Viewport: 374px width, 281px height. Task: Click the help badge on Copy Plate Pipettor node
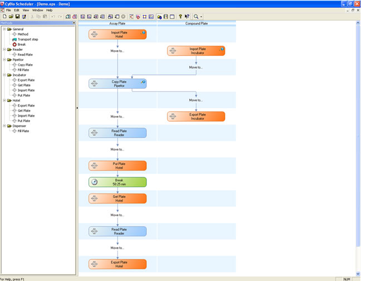coord(144,82)
